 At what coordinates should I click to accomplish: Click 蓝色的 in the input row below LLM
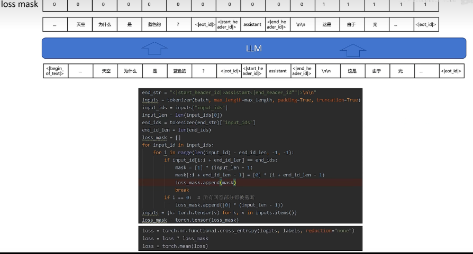coord(179,71)
